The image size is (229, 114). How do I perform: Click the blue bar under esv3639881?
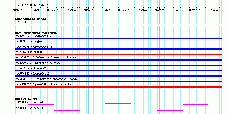click(x=118, y=60)
